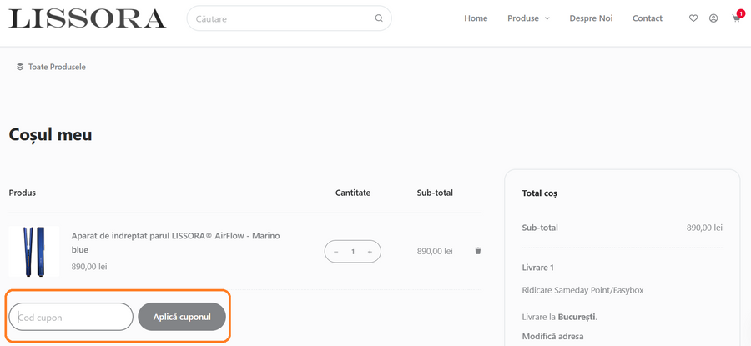The height and width of the screenshot is (346, 751).
Task: Go to the Home page
Action: pos(476,18)
